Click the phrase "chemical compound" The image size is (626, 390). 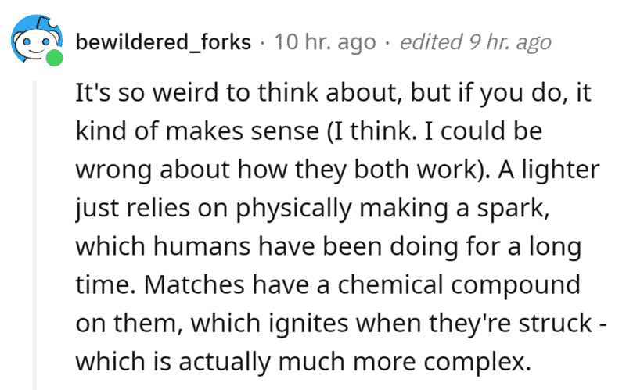pyautogui.click(x=459, y=284)
